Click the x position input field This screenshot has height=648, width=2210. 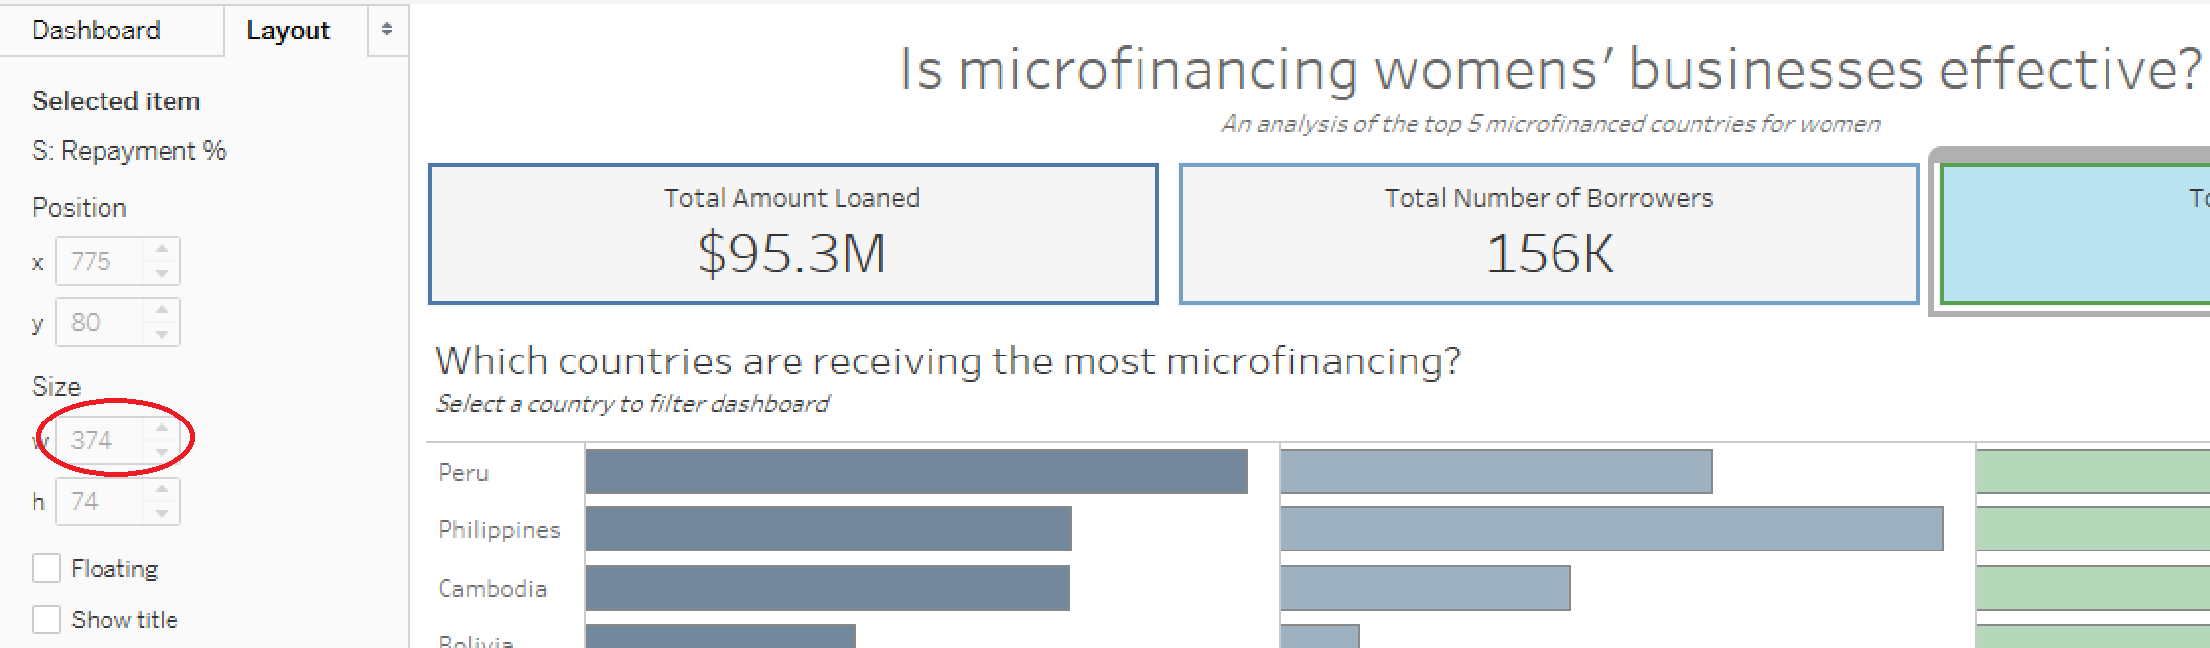click(101, 261)
